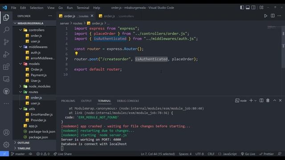Switch to the Debug Console tab

click(x=128, y=101)
